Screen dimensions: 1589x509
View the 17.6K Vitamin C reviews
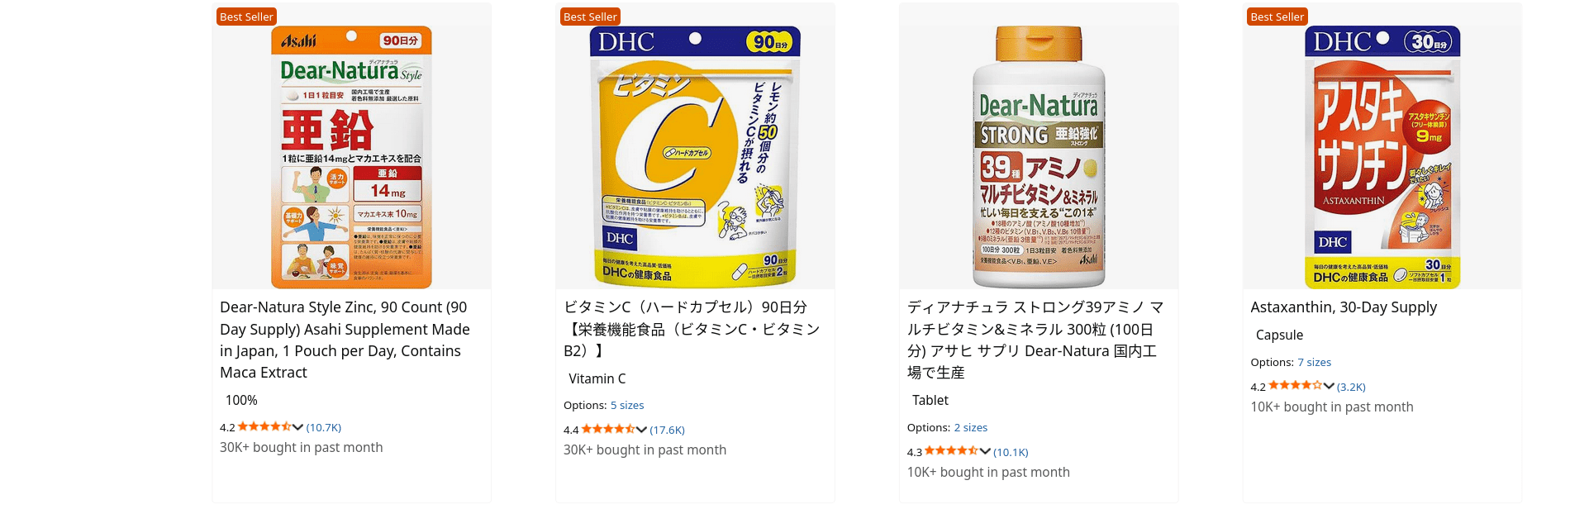point(668,431)
